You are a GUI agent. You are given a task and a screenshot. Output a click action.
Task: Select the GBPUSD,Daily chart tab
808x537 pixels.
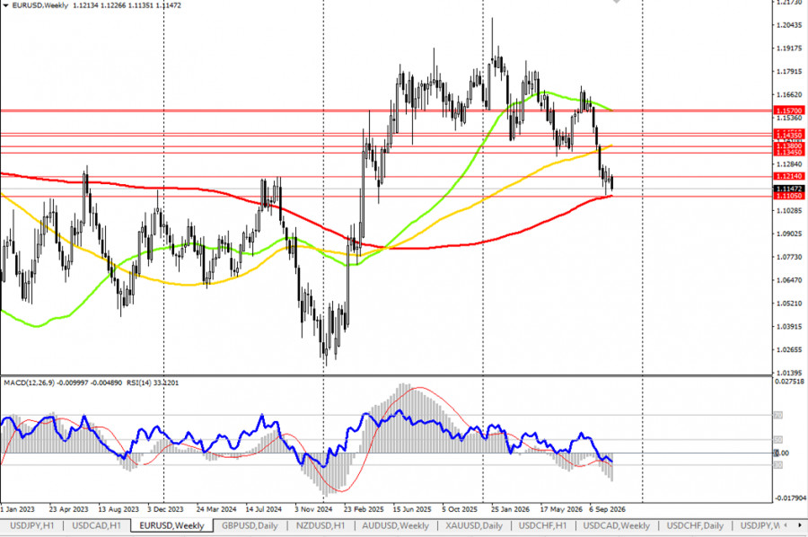click(x=250, y=525)
